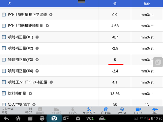Expand dropdown arrow beside 噴射補正量(#2)

(x=37, y=48)
